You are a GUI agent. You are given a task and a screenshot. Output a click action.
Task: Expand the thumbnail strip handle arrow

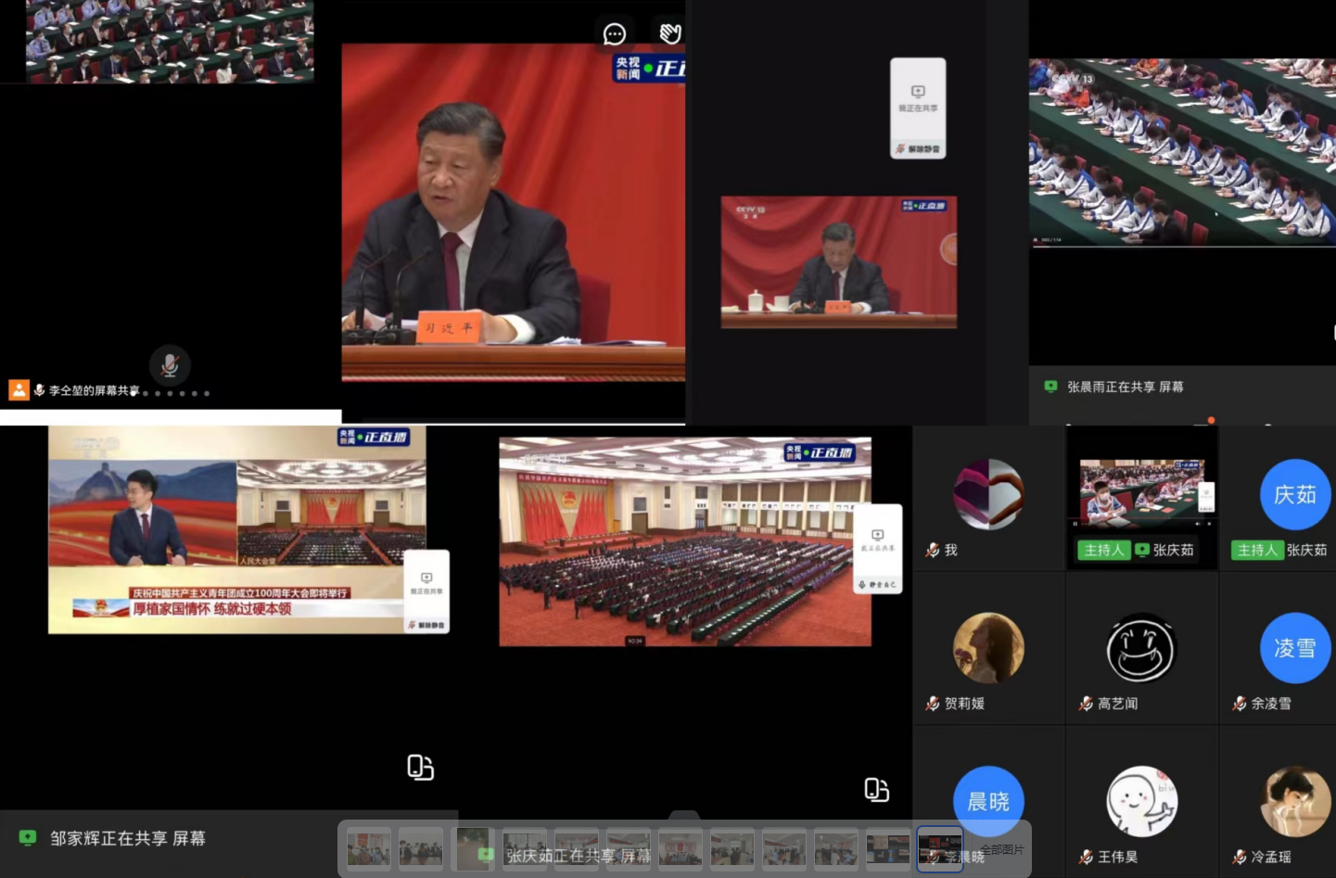click(684, 816)
